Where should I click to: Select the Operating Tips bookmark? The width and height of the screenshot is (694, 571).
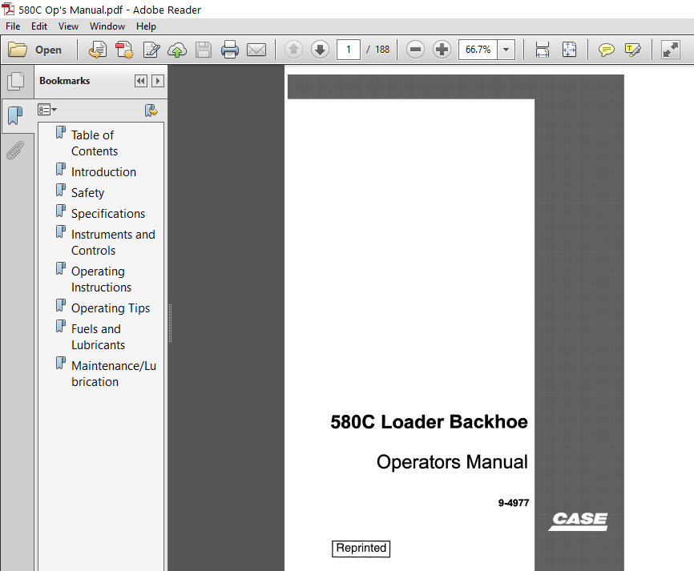point(111,308)
